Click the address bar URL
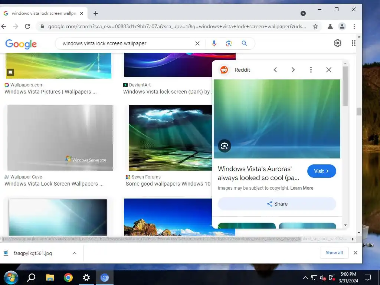The height and width of the screenshot is (285, 380). (x=177, y=26)
